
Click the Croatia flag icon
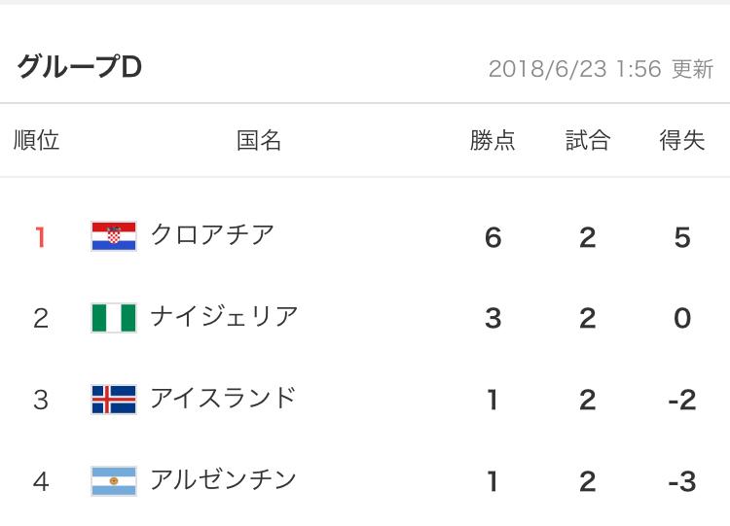pos(114,236)
